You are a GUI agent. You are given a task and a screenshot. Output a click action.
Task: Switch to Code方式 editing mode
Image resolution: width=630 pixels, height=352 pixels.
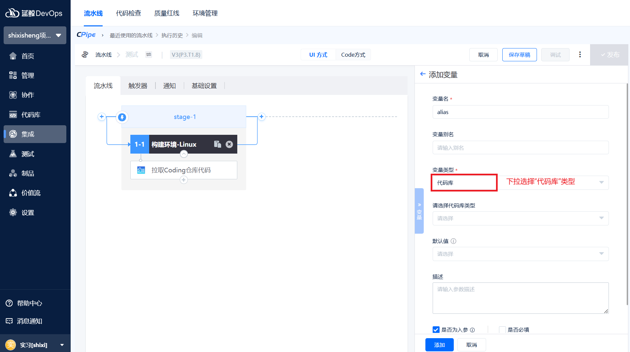click(353, 55)
